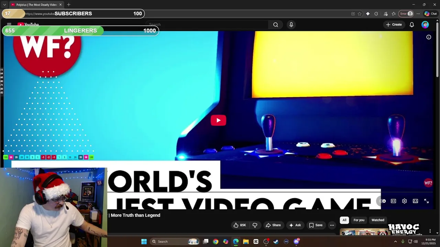The height and width of the screenshot is (247, 440).
Task: Open the media control music icon
Action: coord(385,14)
